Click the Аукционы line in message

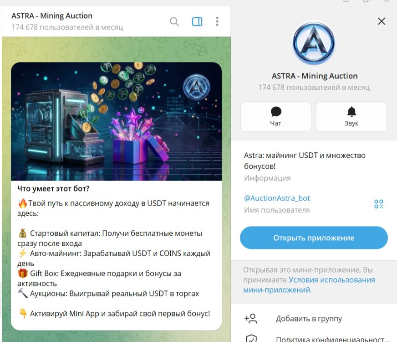(108, 293)
